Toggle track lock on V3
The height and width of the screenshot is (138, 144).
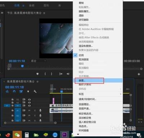13,99
